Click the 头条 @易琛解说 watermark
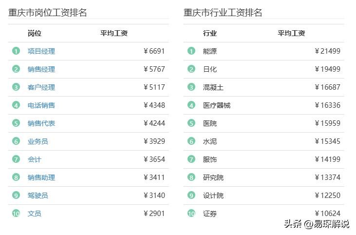 (317, 224)
